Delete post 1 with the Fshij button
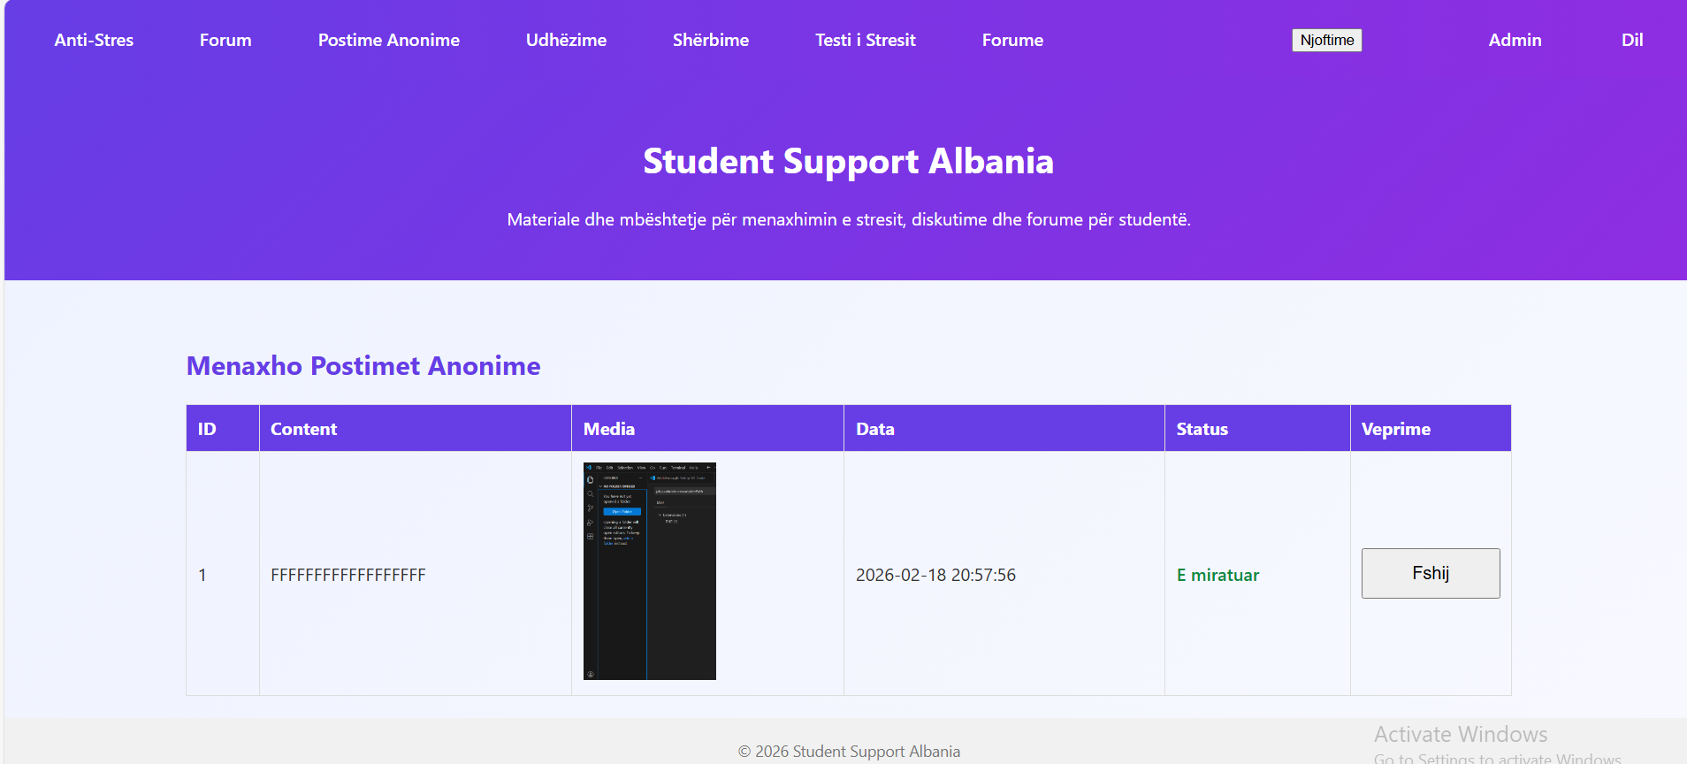The height and width of the screenshot is (764, 1687). click(x=1430, y=573)
